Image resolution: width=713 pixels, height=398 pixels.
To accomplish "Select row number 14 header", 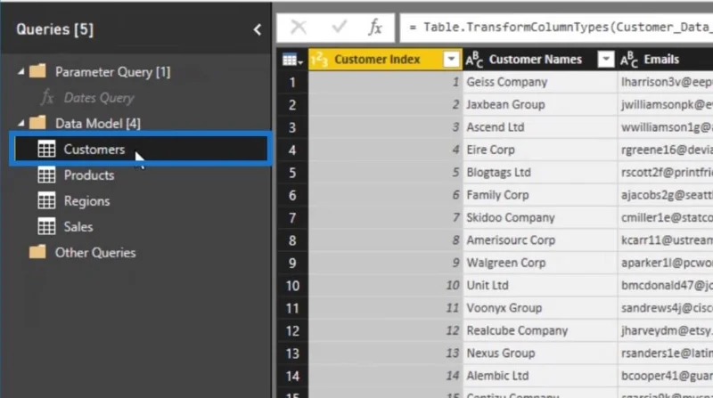I will click(292, 377).
